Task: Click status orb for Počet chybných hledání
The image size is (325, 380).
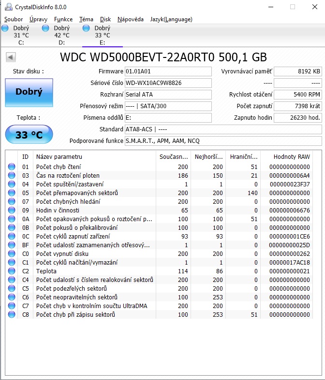Action: tap(12, 201)
